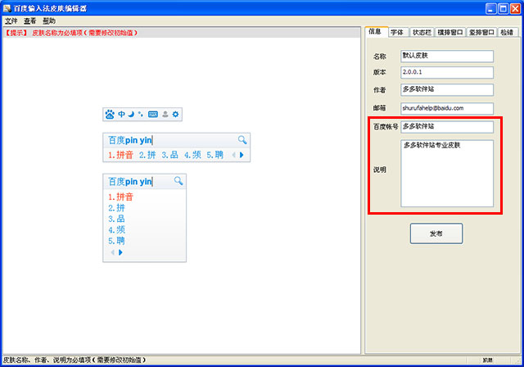Select candidate 1.拼音 in horizontal window
Viewport: 524px width, 367px height.
(120, 155)
